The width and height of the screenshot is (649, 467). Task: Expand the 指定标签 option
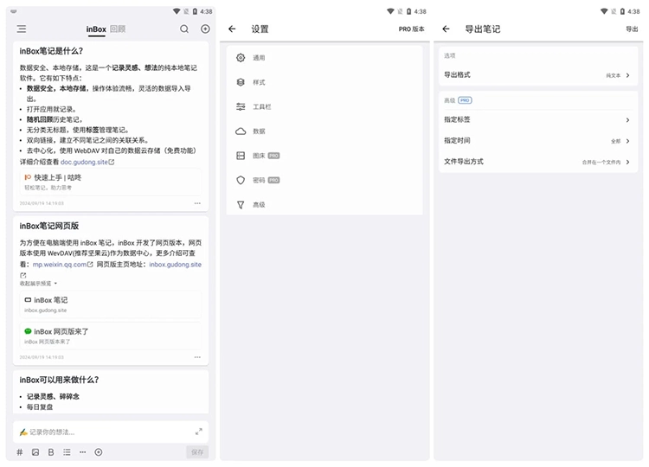pyautogui.click(x=537, y=120)
